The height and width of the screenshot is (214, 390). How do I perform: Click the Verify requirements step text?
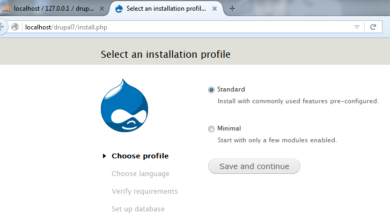[x=144, y=191]
